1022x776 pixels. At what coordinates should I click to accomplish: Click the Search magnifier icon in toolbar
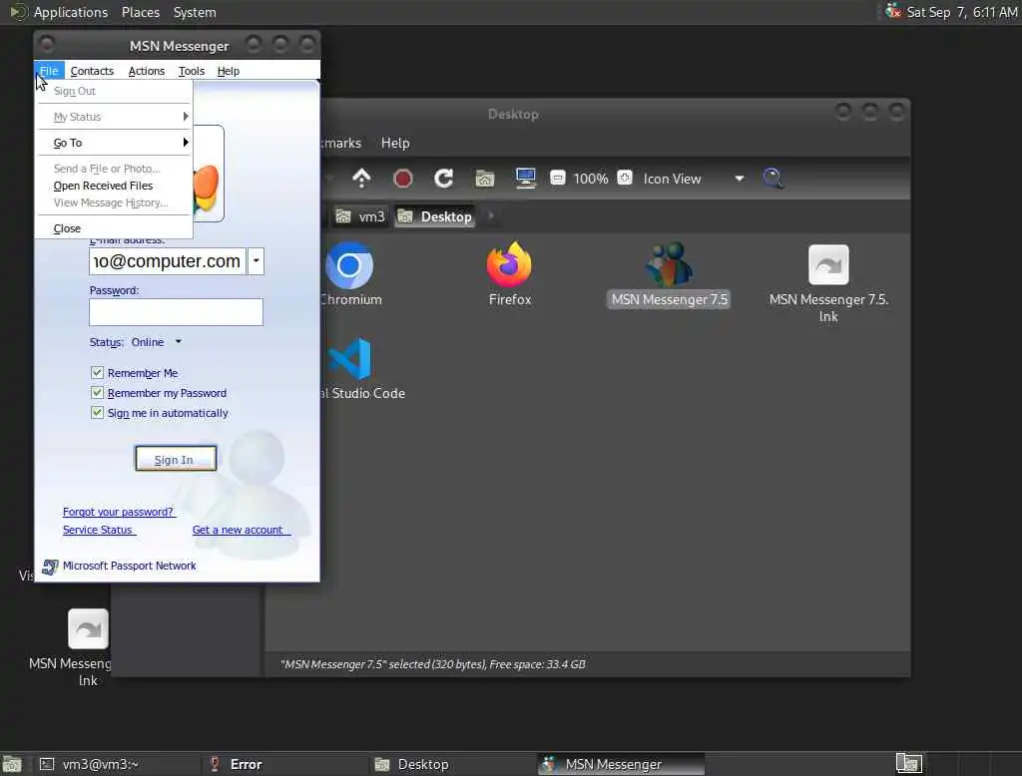click(x=773, y=178)
